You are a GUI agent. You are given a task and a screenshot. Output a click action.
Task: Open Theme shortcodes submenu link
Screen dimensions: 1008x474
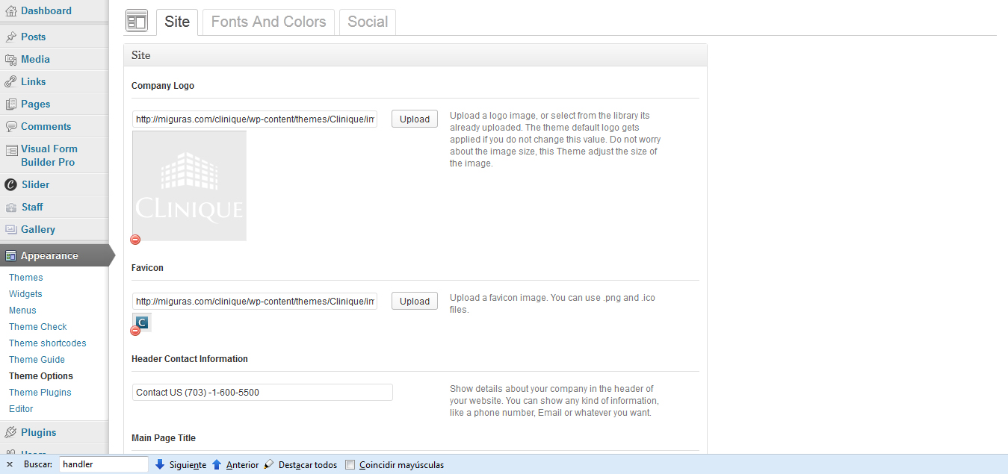(x=47, y=343)
